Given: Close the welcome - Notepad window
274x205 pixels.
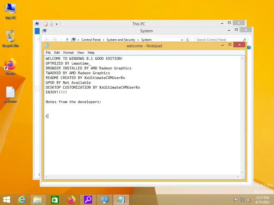Looking at the screenshot, I should 239,45.
